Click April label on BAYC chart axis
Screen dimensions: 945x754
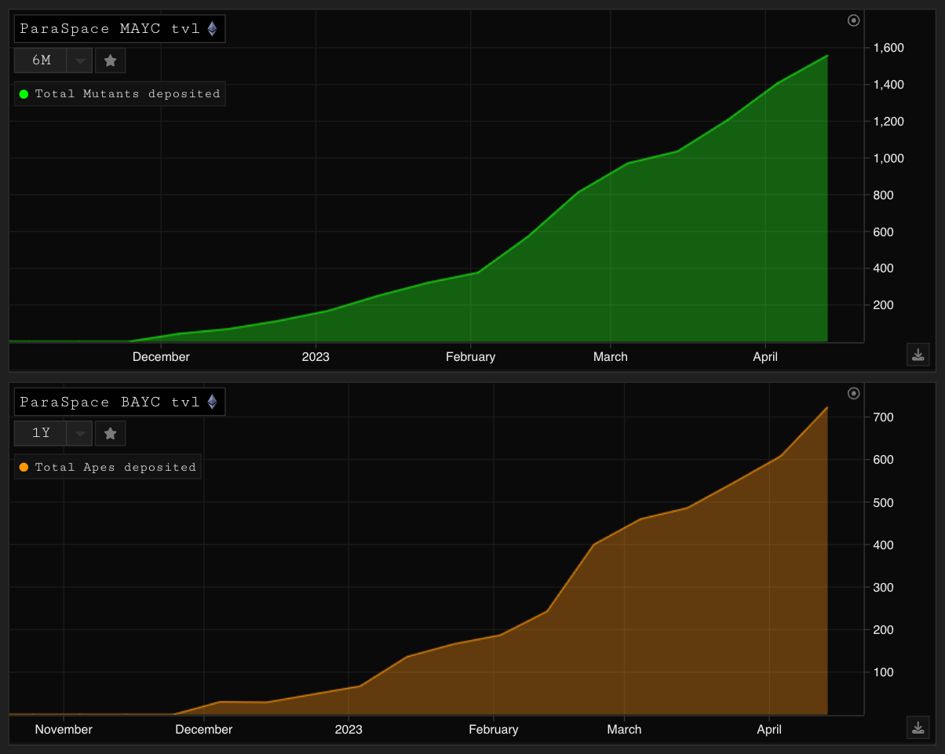[769, 730]
